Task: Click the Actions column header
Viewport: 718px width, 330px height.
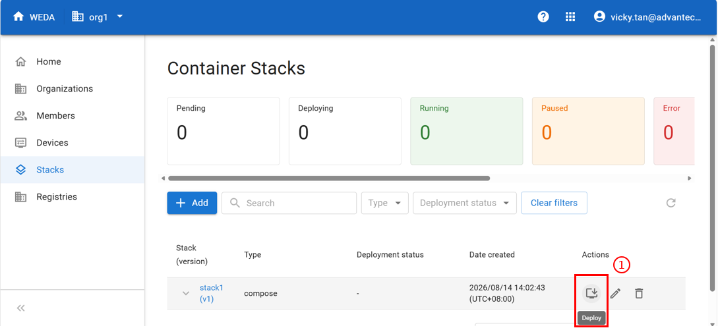Action: (595, 254)
